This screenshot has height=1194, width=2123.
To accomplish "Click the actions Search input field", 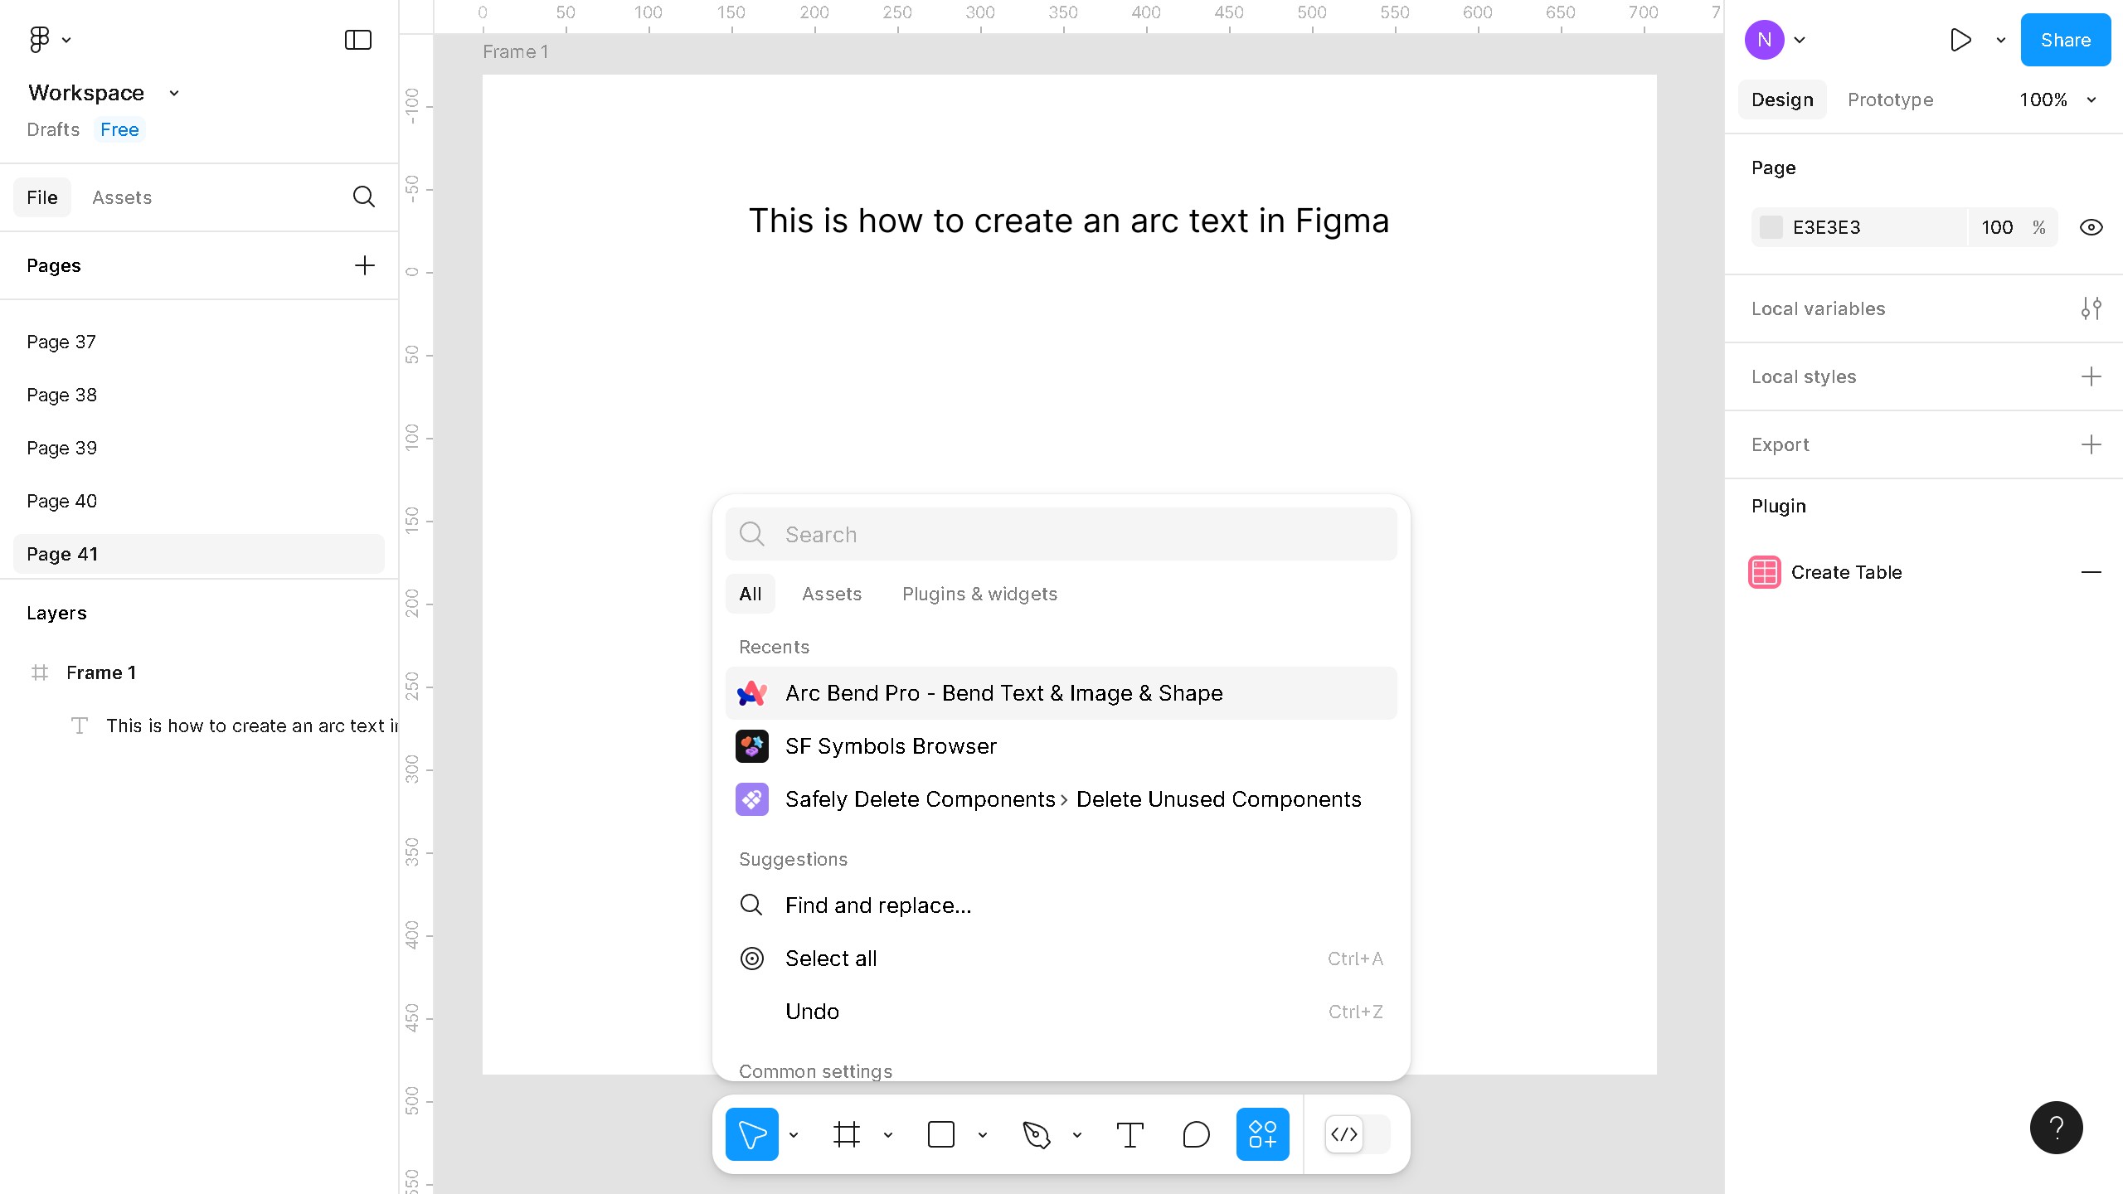I will (1078, 534).
